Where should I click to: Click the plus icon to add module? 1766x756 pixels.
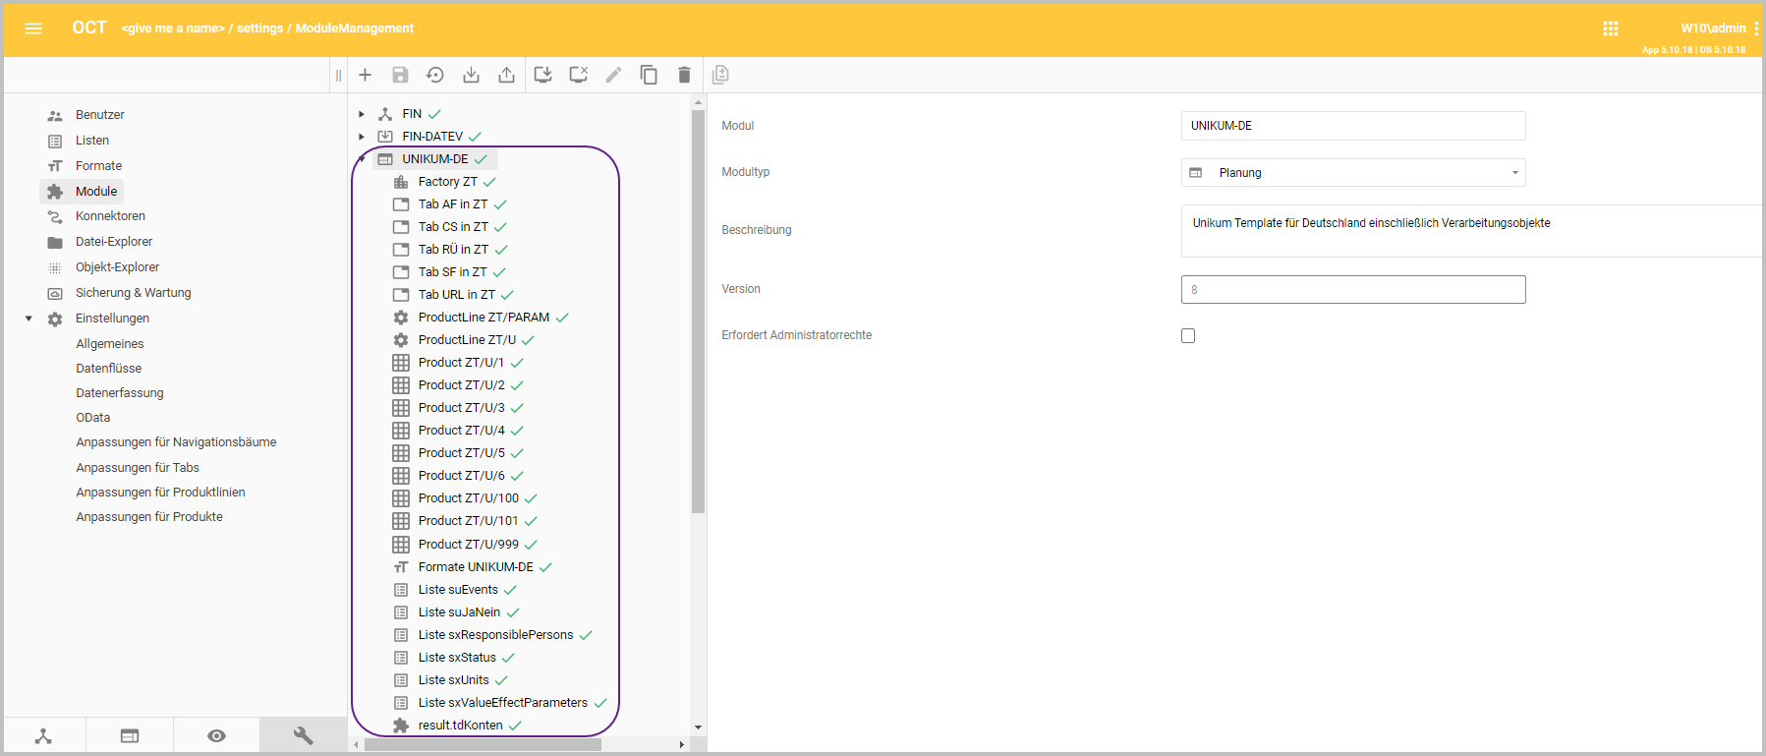365,75
